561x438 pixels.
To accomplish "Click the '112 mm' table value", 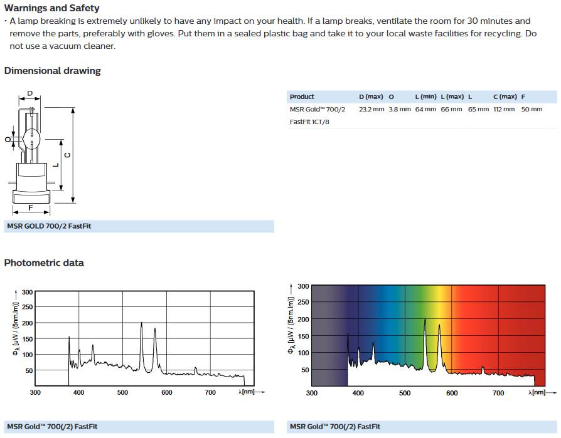I will [504, 109].
